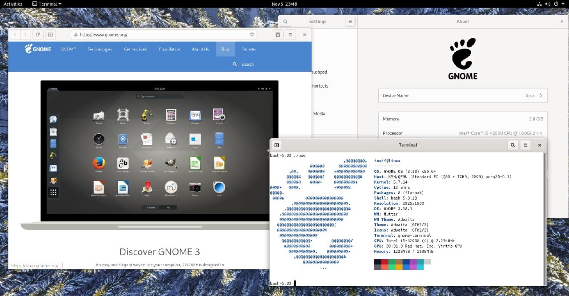The width and height of the screenshot is (569, 296).
Task: Click the 'GPU: Red Hat Virtio GPU' line
Action: [418, 246]
